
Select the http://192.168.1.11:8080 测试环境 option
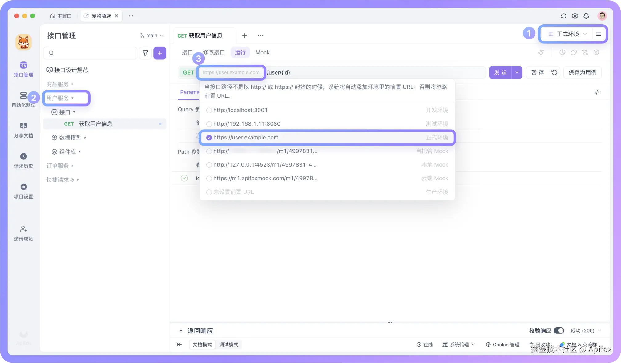pos(209,124)
